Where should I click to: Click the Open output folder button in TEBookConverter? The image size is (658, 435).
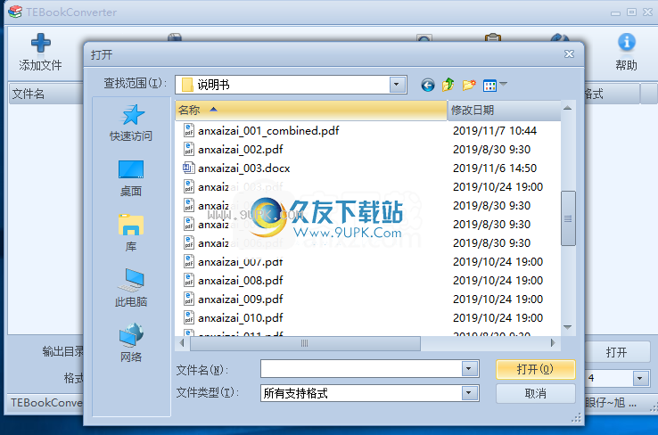pyautogui.click(x=616, y=352)
